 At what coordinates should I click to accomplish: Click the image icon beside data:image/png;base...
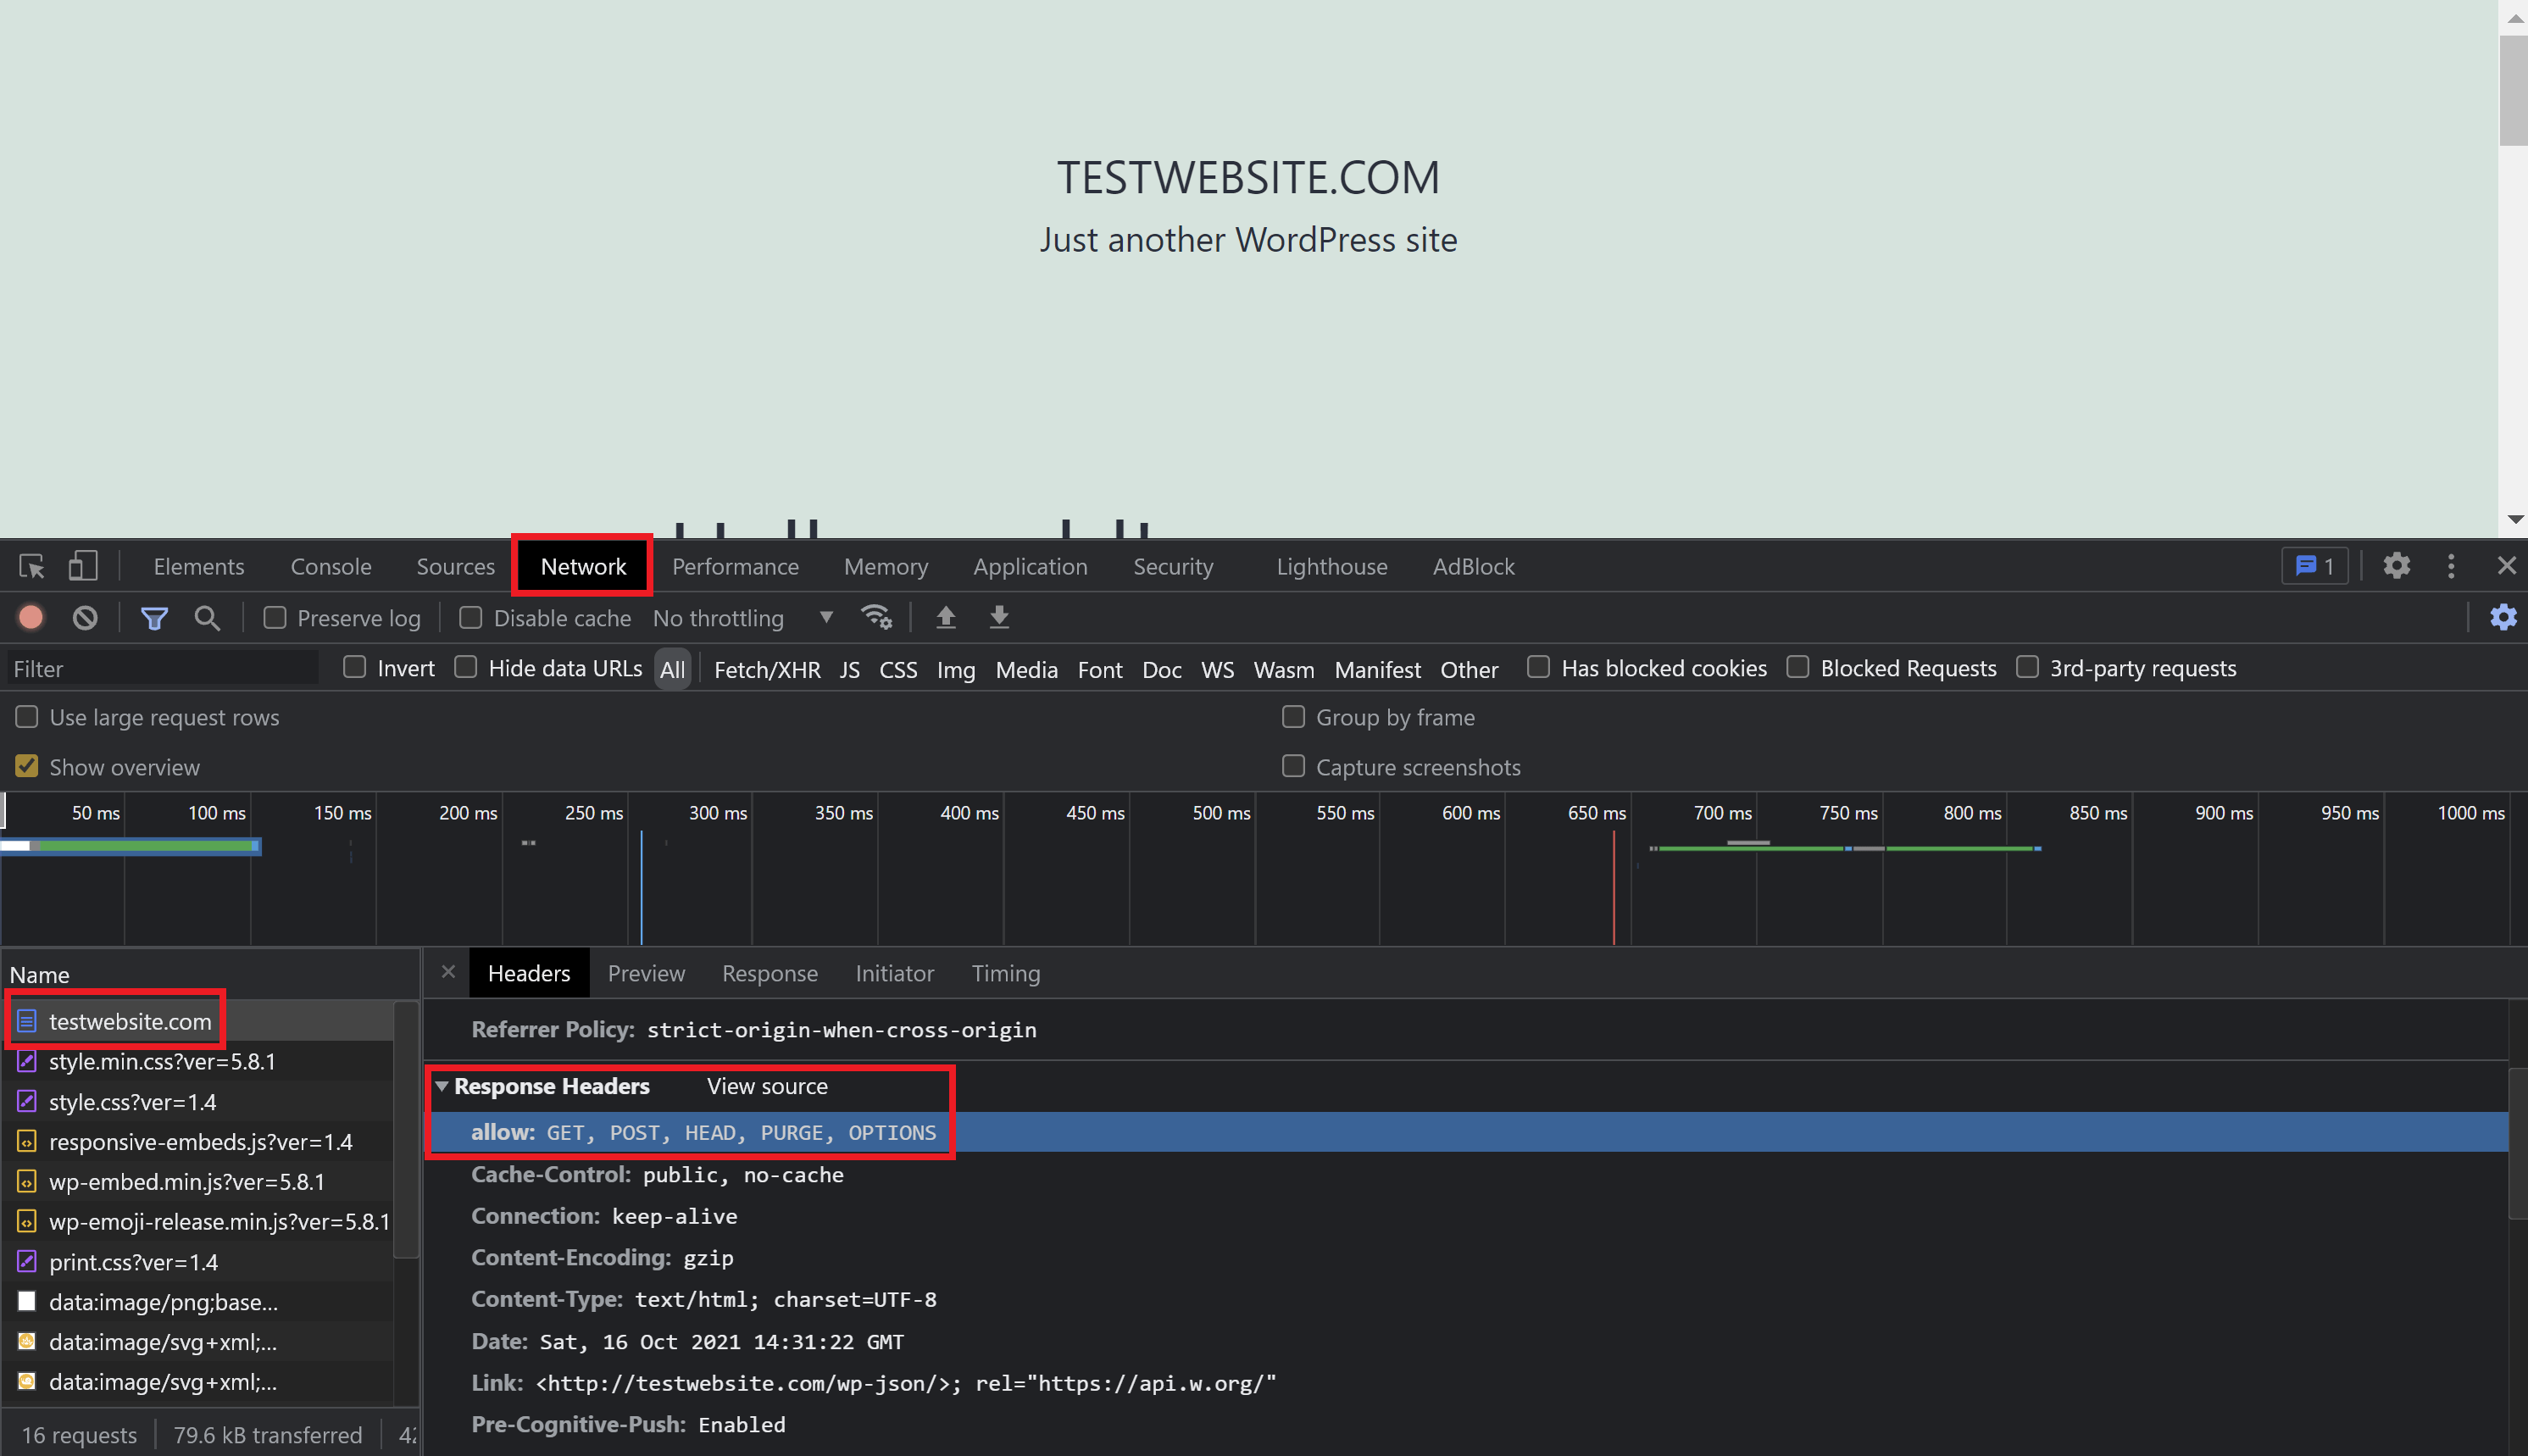coord(27,1301)
